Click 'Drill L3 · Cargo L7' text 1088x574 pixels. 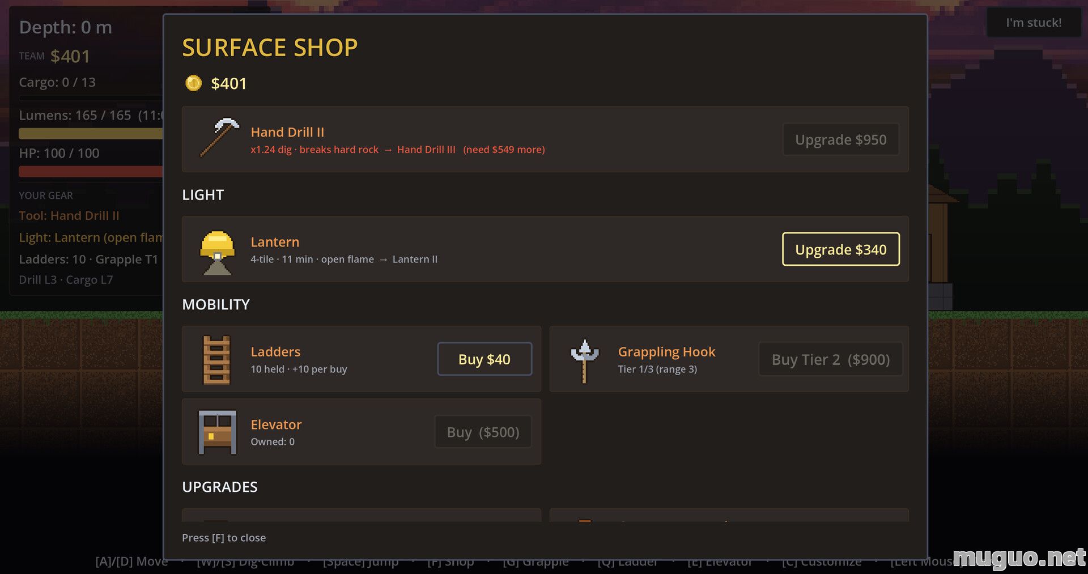click(x=66, y=280)
